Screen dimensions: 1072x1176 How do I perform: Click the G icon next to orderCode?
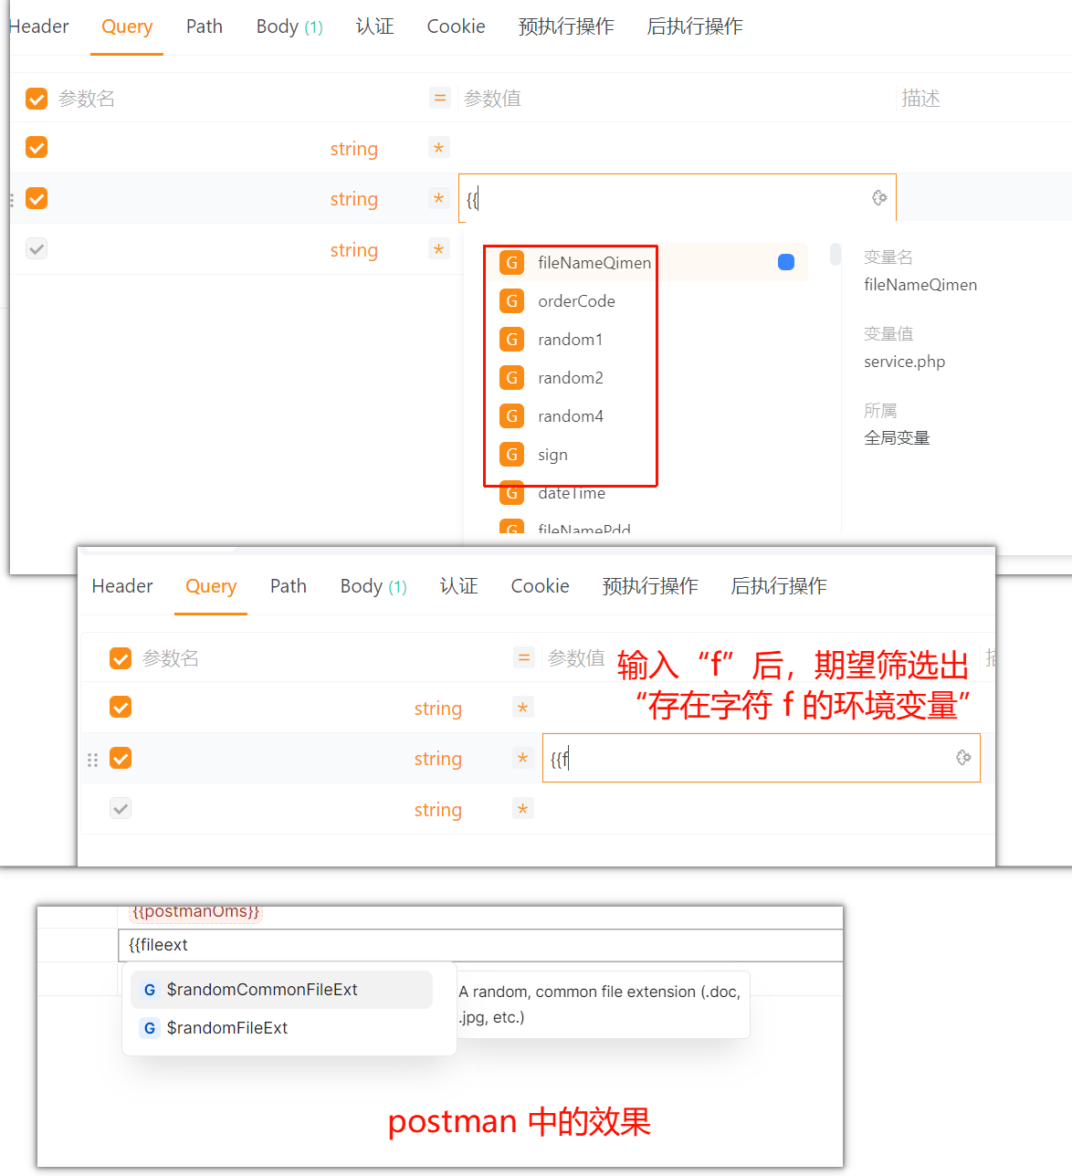pos(511,300)
